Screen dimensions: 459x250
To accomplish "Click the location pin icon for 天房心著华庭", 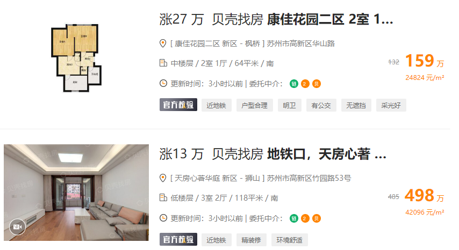I will point(163,178).
